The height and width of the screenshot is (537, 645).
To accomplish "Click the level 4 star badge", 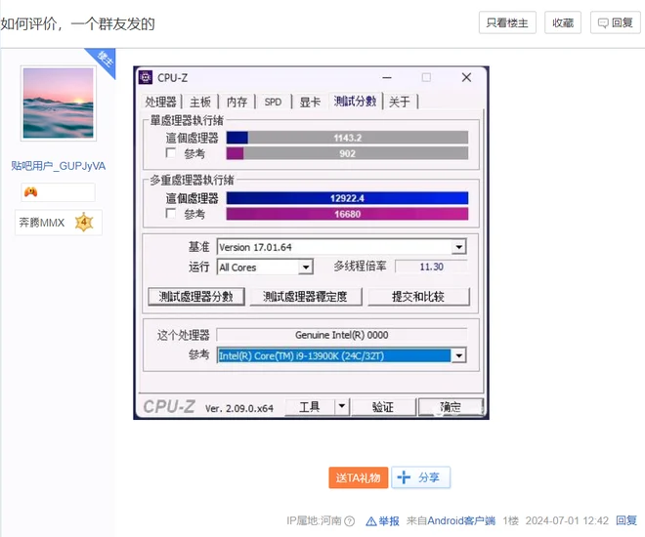I will click(x=84, y=223).
